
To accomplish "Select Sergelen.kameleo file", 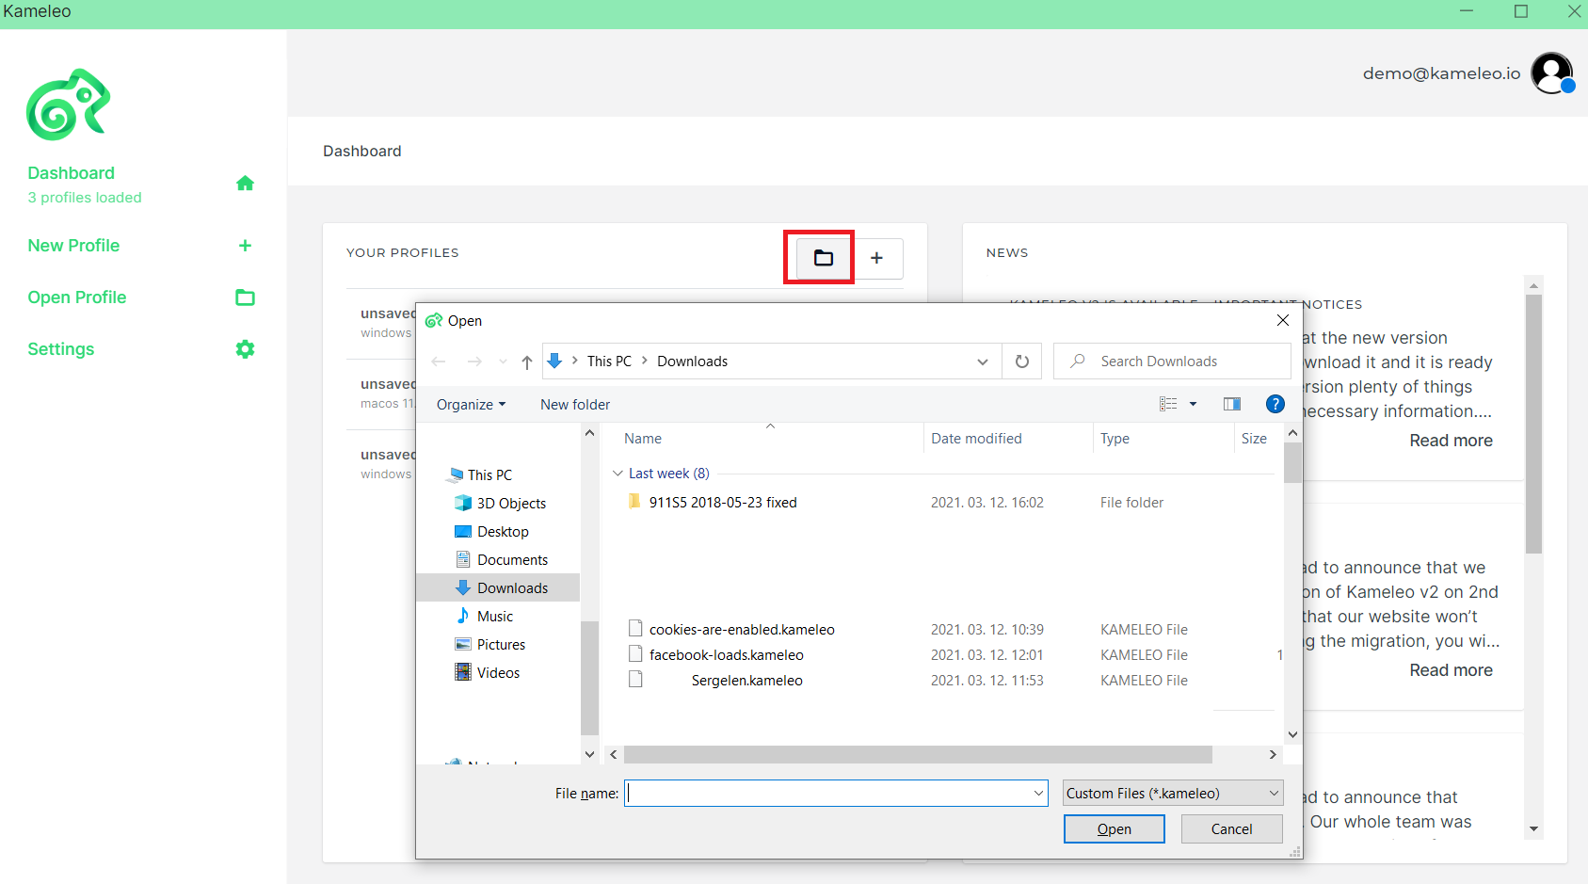I will [746, 681].
